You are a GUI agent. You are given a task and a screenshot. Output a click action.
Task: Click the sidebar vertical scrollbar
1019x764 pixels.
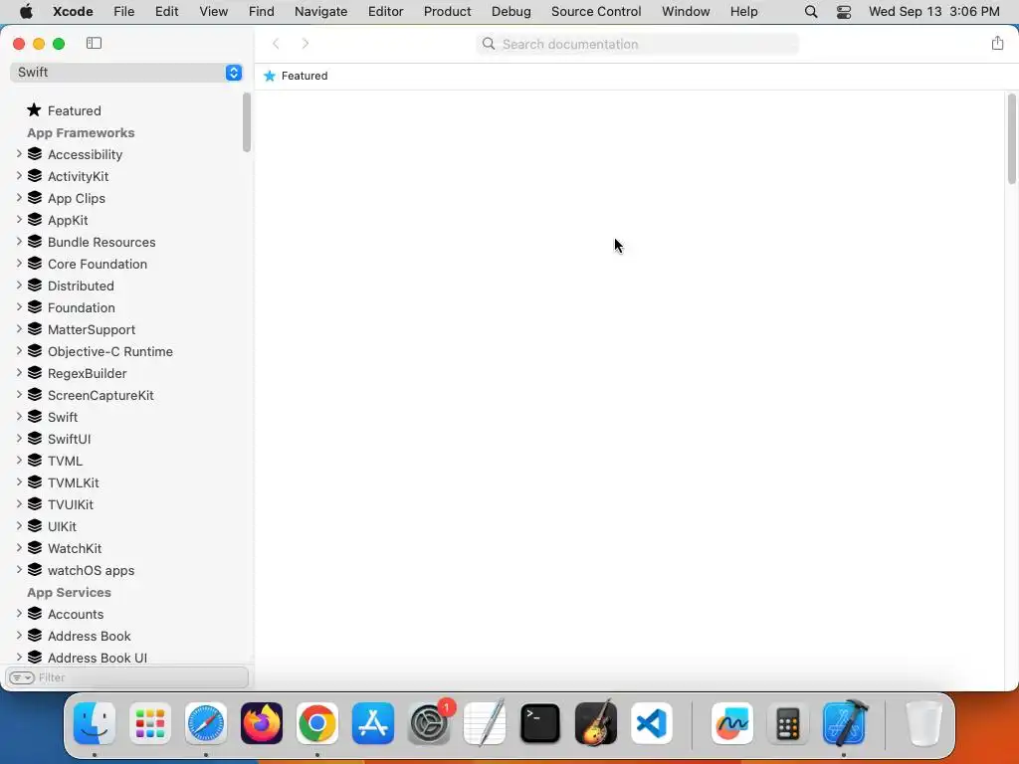click(x=247, y=122)
